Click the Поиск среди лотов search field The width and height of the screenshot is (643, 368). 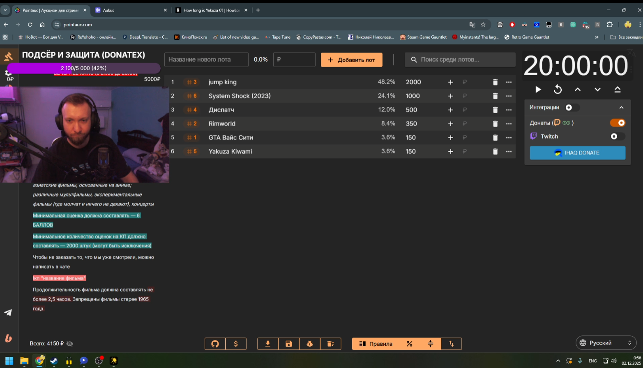[460, 60]
